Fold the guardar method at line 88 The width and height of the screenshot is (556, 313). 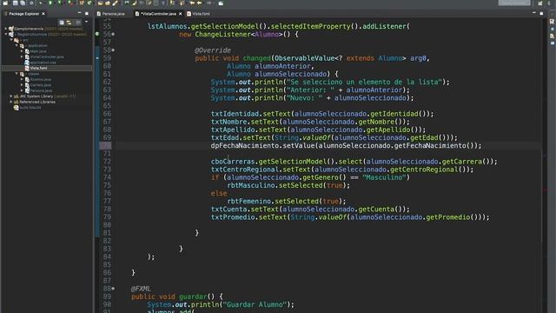pos(113,289)
